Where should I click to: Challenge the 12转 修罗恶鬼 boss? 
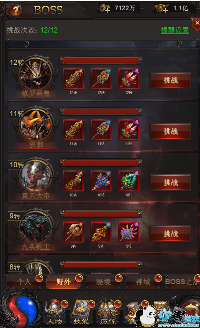(170, 80)
